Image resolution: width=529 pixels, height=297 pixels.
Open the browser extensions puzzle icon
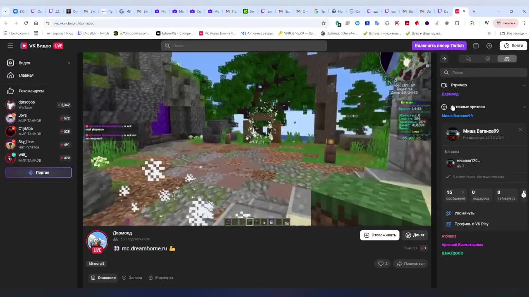pos(457,23)
